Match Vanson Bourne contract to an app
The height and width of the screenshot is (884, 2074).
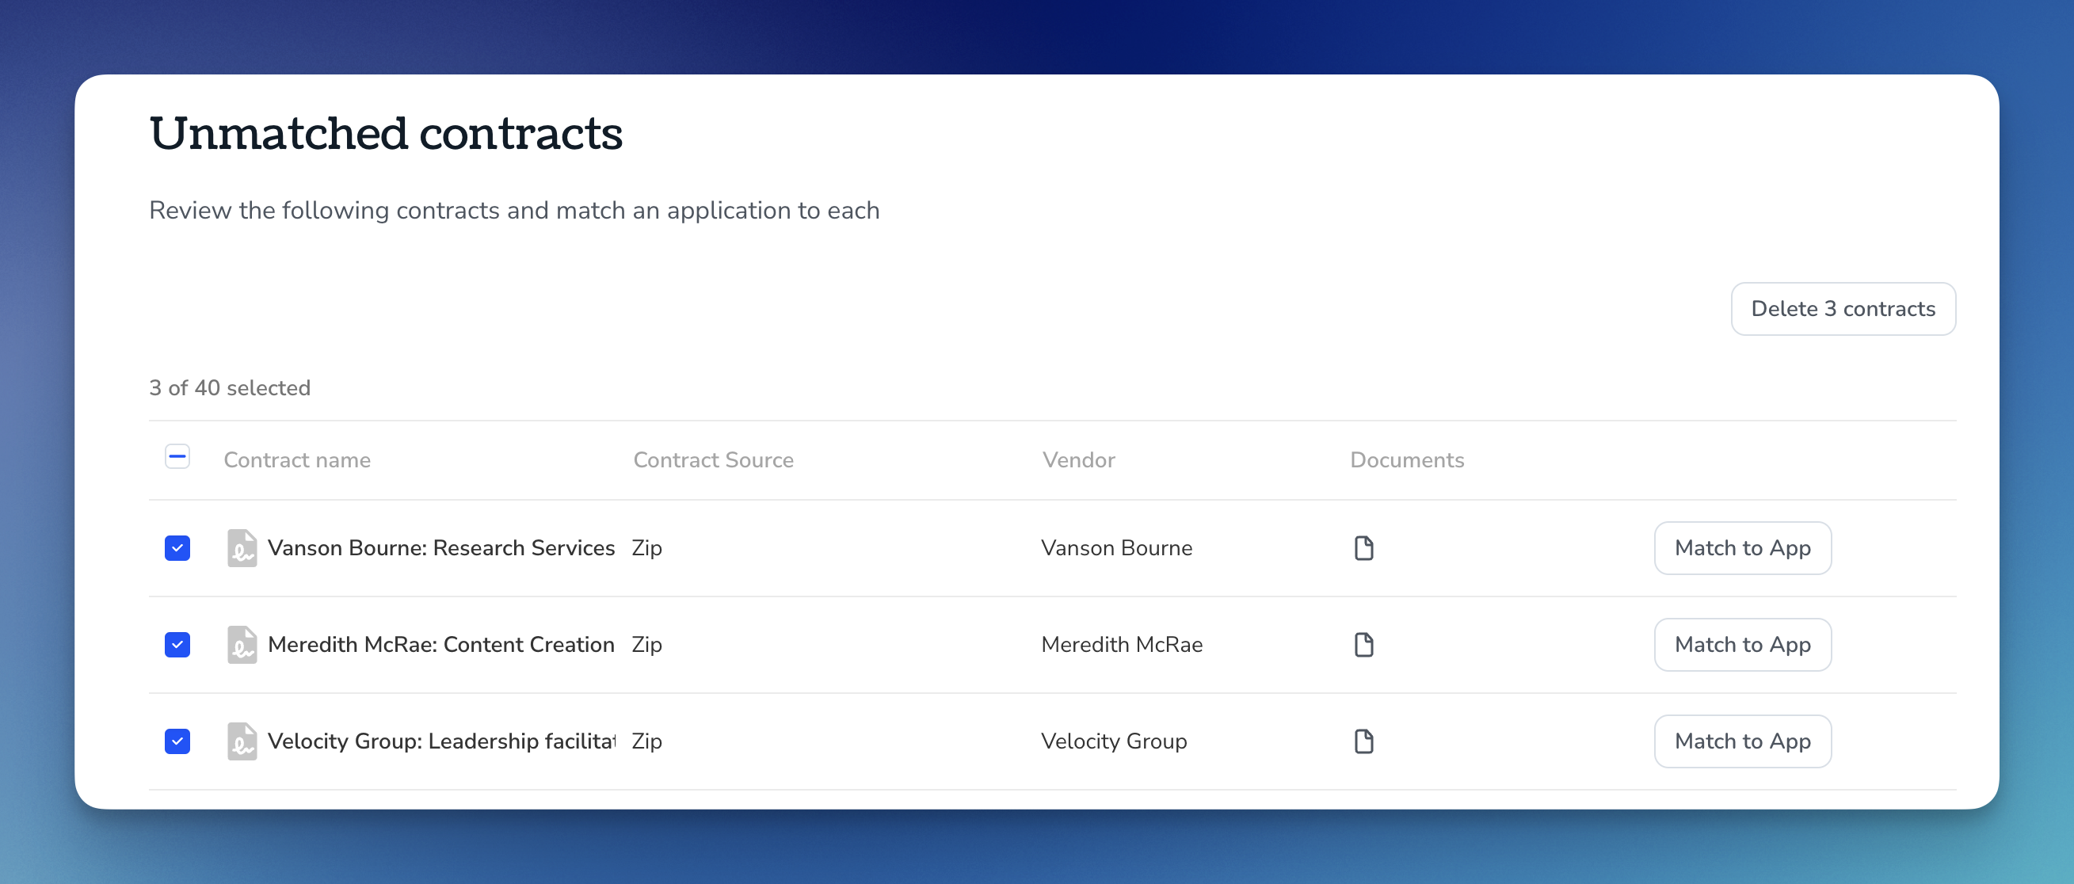click(1742, 548)
